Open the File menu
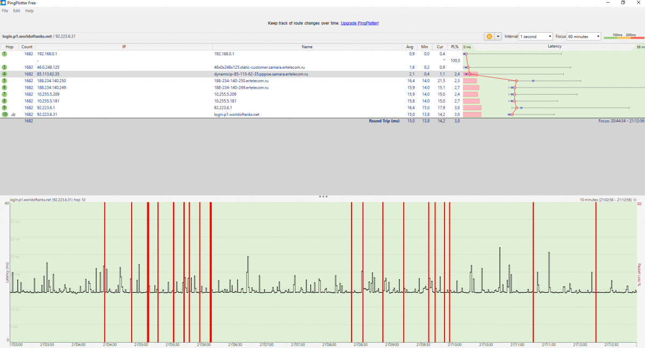 point(5,11)
